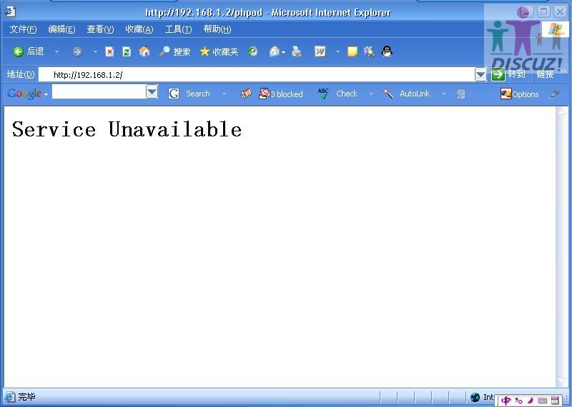This screenshot has height=407, width=572.
Task: Click the IME soft keyboard icon
Action: (543, 401)
